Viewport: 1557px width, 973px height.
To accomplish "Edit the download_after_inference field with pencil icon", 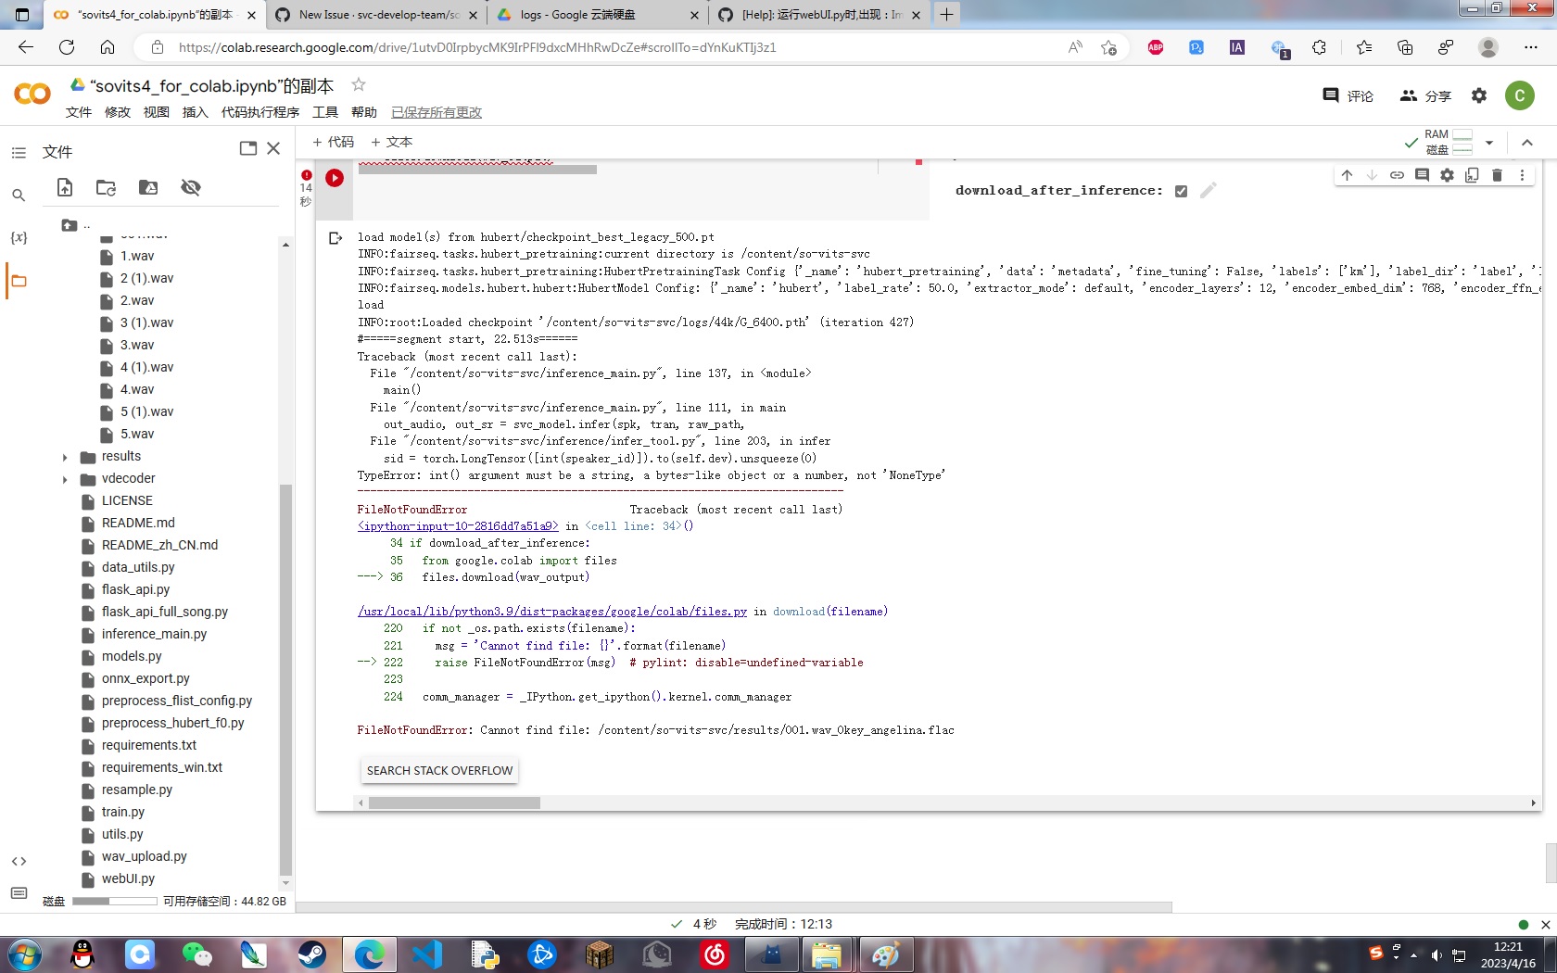I will 1207,190.
